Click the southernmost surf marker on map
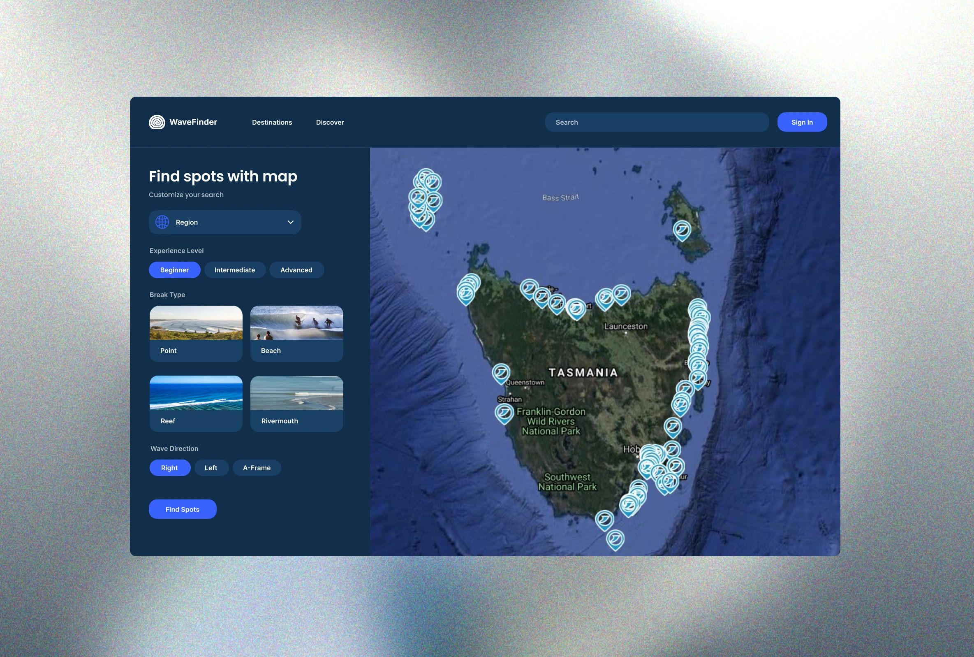974x657 pixels. tap(615, 539)
